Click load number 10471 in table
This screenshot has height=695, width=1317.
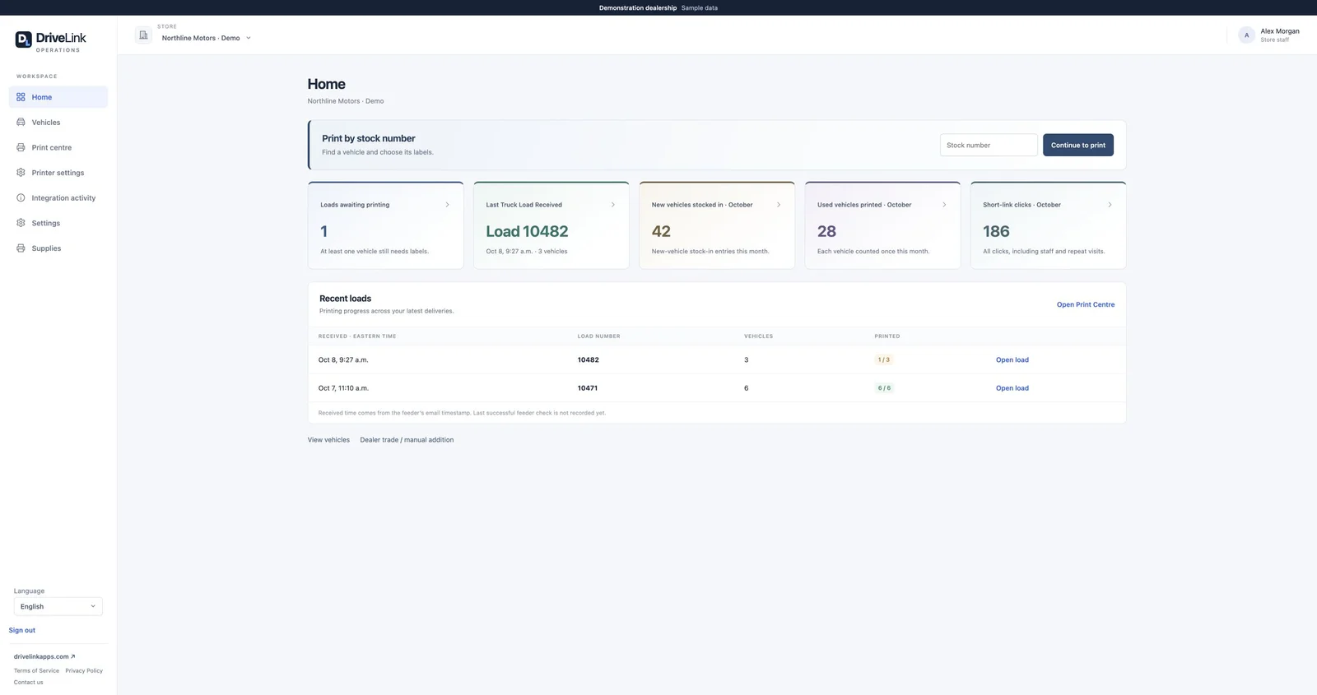(x=588, y=388)
